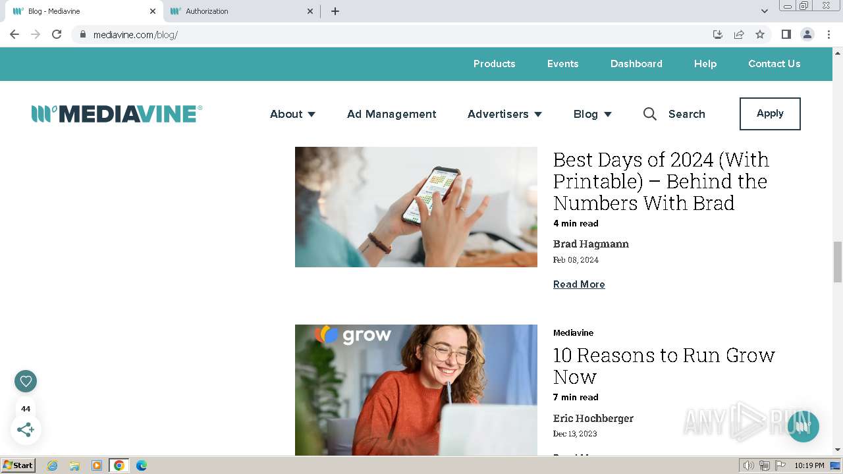This screenshot has width=843, height=474.
Task: Open Microsoft Edge from taskbar
Action: point(142,465)
